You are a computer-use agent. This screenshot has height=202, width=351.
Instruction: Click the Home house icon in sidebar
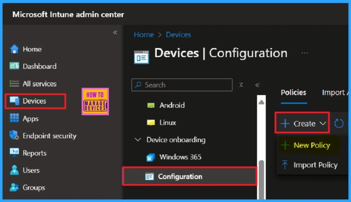(14, 49)
